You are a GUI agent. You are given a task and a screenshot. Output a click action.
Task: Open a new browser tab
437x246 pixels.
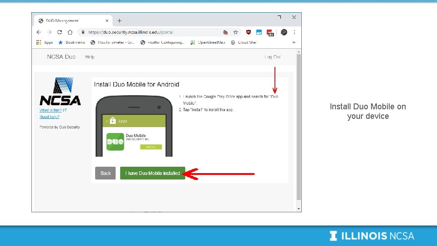click(x=119, y=20)
